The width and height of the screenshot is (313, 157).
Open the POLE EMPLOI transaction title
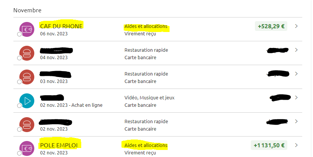pos(59,145)
